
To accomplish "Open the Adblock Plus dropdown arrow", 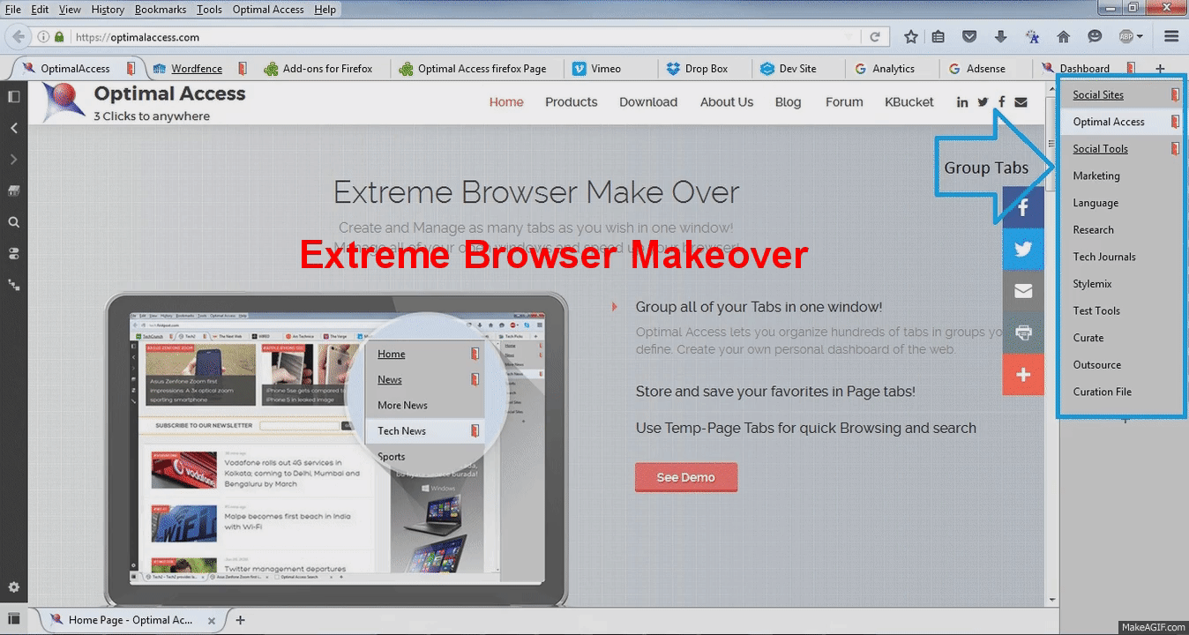I will pos(1140,37).
